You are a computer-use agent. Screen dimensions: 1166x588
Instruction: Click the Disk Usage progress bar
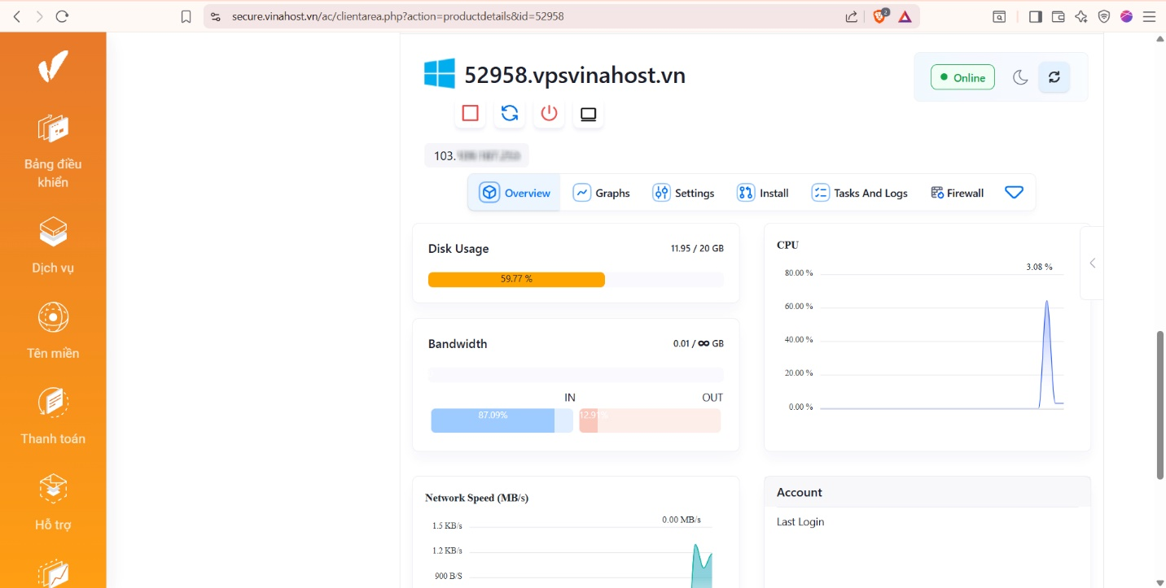point(576,279)
